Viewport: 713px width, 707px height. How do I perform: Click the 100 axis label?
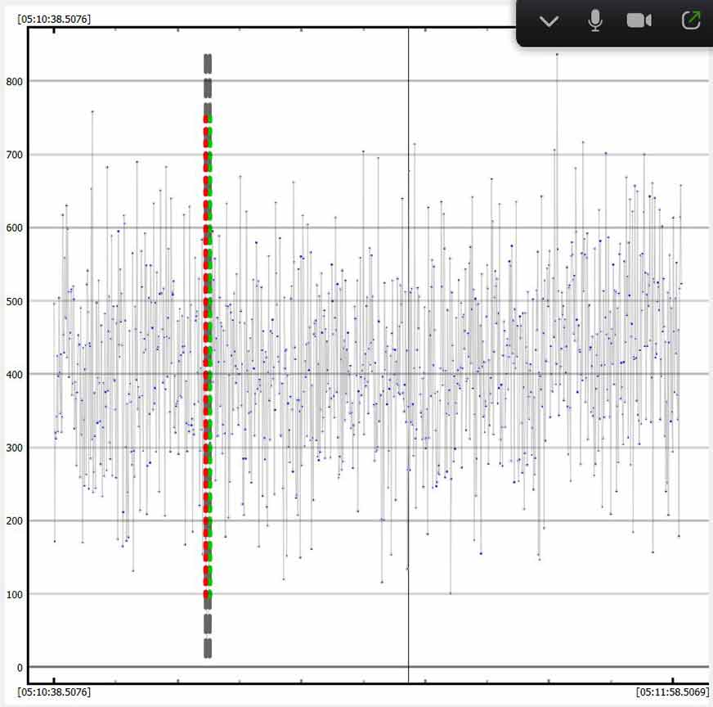14,594
